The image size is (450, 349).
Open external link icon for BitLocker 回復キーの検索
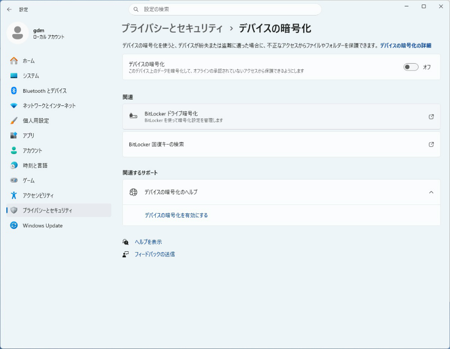coord(431,145)
